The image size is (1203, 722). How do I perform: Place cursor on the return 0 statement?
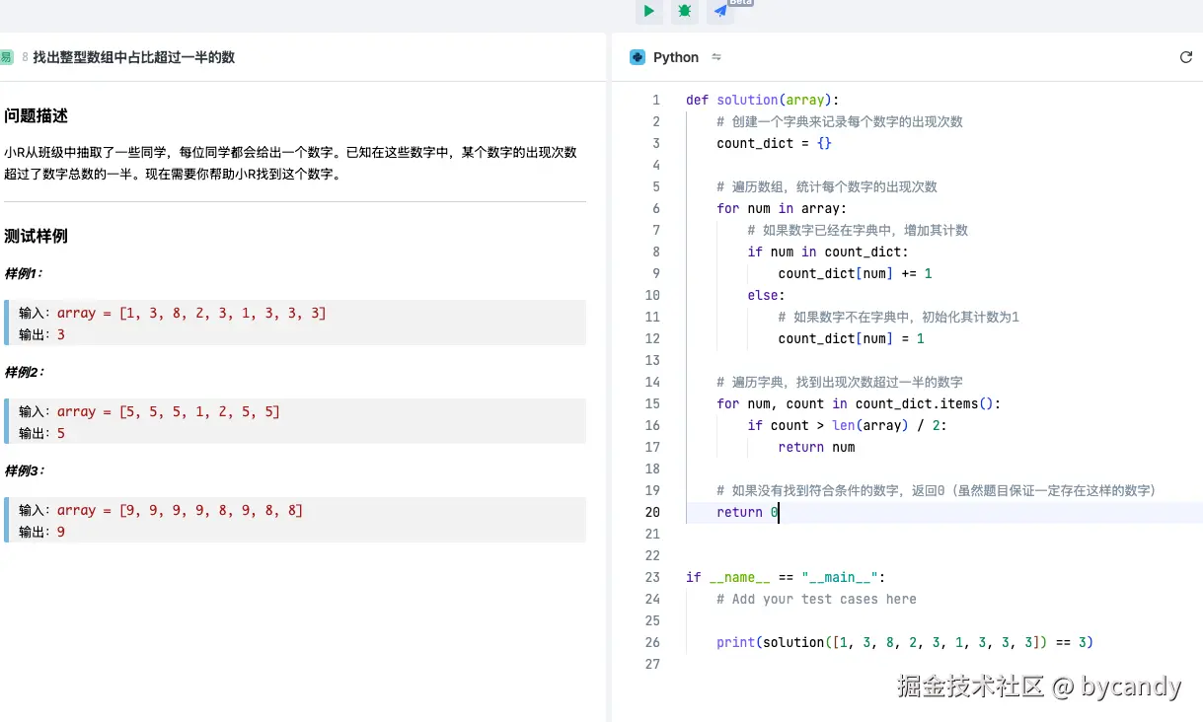(x=745, y=512)
